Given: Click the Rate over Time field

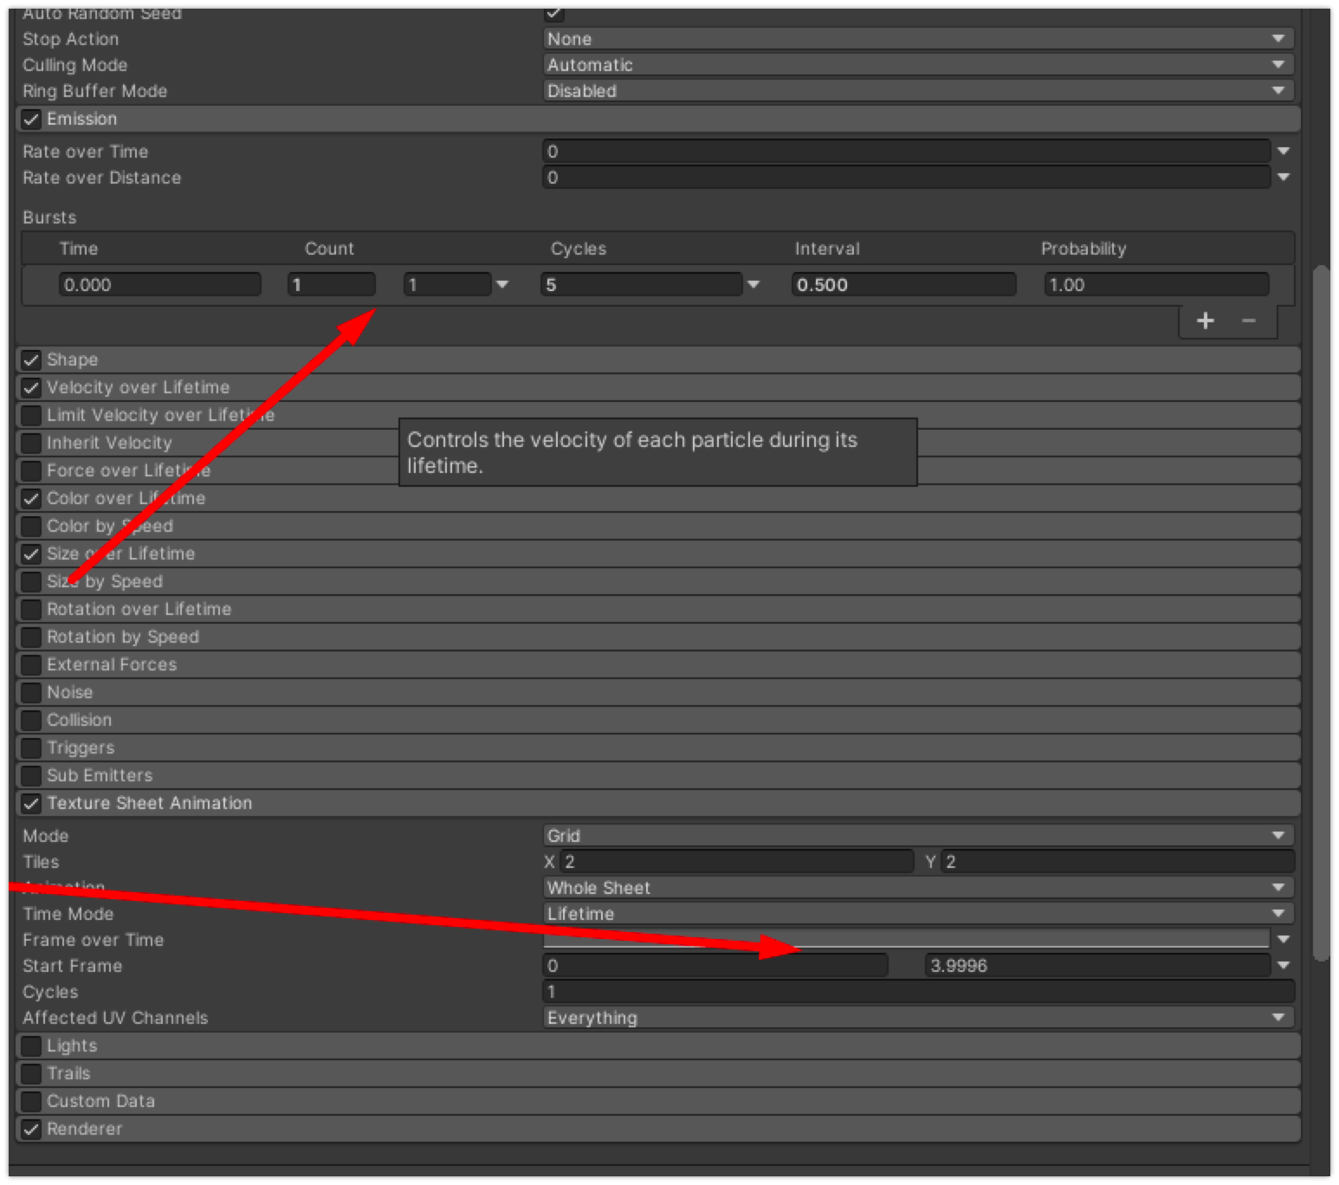Looking at the screenshot, I should [906, 152].
